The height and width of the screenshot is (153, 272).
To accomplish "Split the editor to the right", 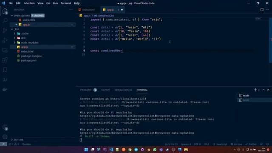I will tap(262, 10).
